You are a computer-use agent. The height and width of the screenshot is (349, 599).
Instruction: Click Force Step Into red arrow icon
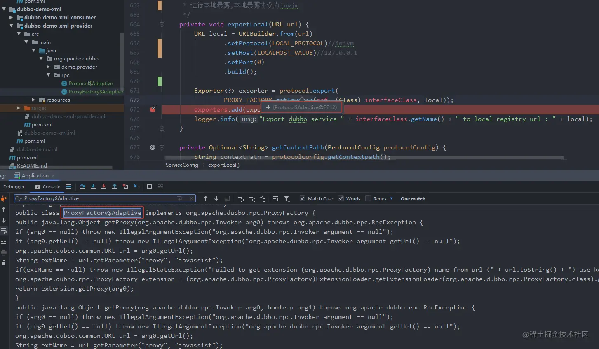pos(104,186)
